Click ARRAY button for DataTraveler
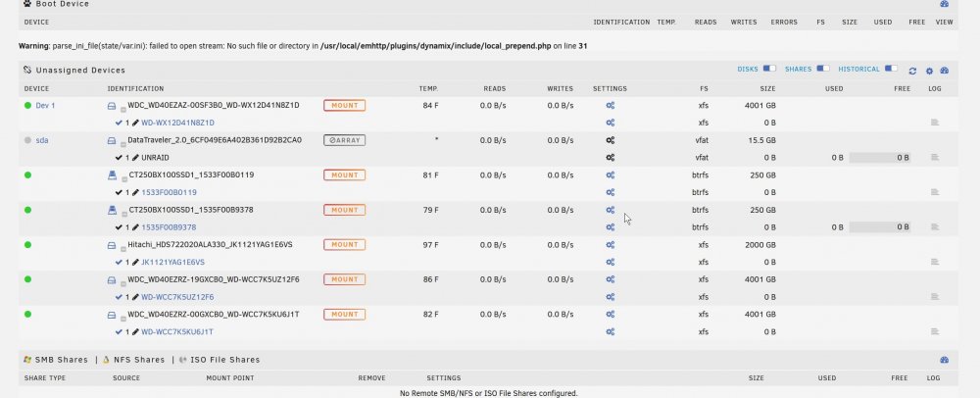Screen dimensions: 980x398 coord(344,140)
